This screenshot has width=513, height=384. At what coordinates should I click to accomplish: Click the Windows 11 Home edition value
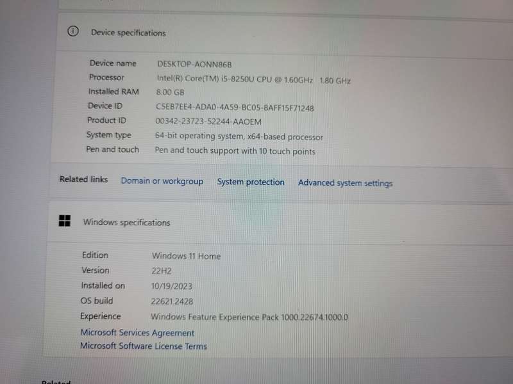click(x=186, y=256)
